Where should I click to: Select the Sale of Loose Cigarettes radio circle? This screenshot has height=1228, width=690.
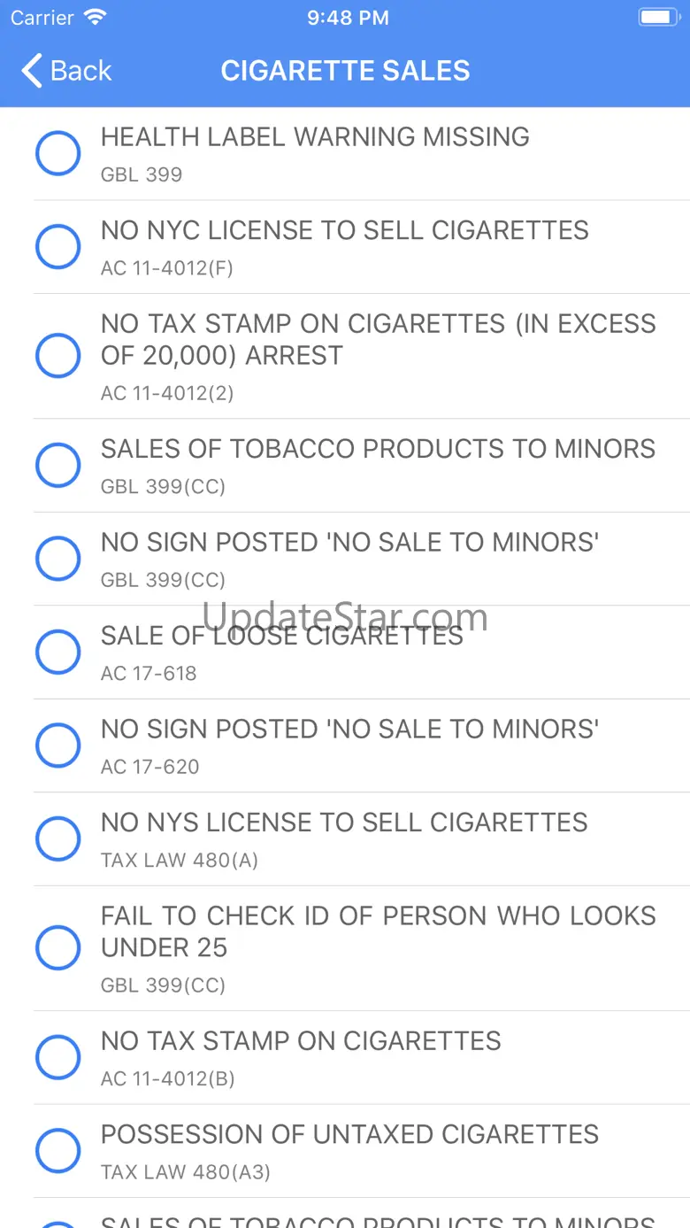[58, 653]
